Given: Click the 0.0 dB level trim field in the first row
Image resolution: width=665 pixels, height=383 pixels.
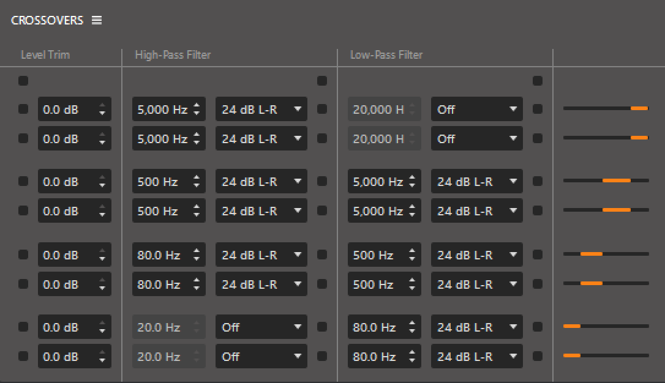Looking at the screenshot, I should 64,110.
